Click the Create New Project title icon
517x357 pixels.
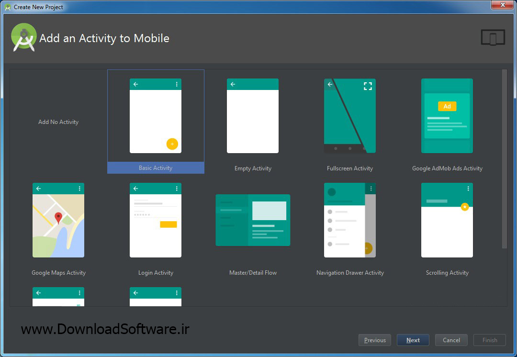point(8,7)
